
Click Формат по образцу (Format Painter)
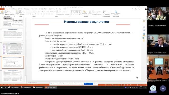10,15
